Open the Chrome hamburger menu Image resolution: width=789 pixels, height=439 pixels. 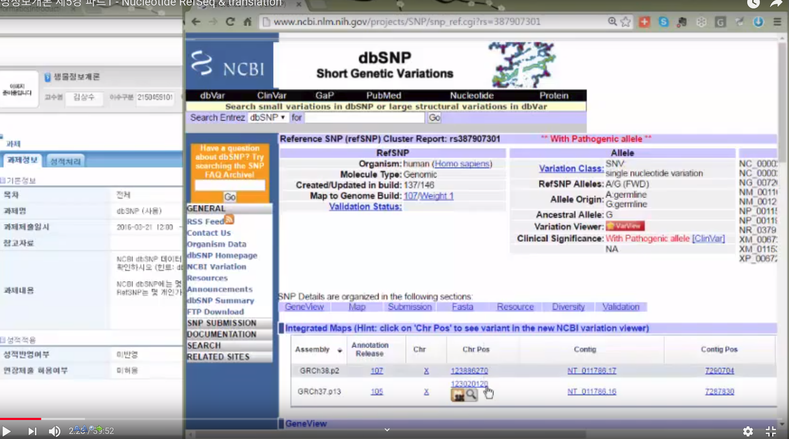pos(777,22)
